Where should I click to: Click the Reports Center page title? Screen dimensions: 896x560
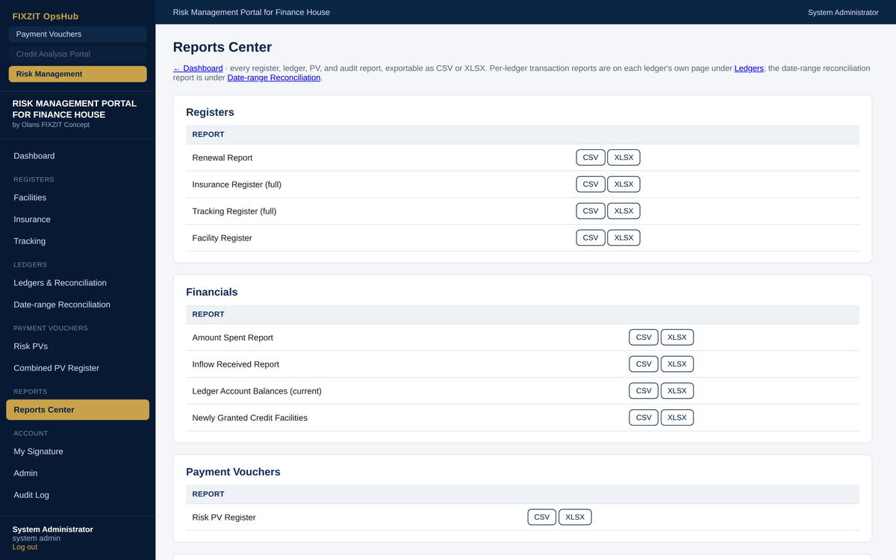point(223,47)
